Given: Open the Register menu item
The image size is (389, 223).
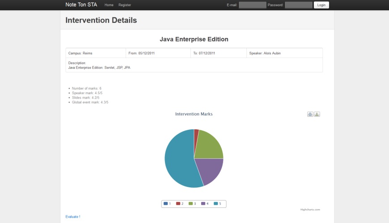Looking at the screenshot, I should 125,5.
